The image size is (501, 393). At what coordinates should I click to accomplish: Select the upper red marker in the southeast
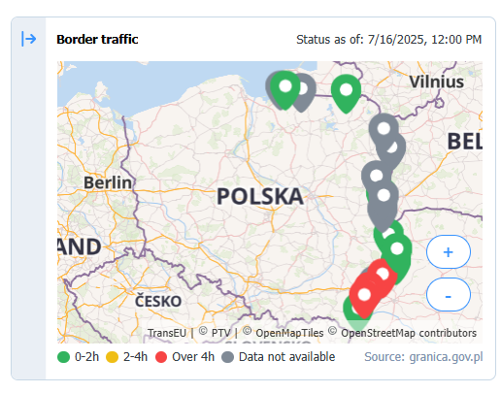coord(383,275)
